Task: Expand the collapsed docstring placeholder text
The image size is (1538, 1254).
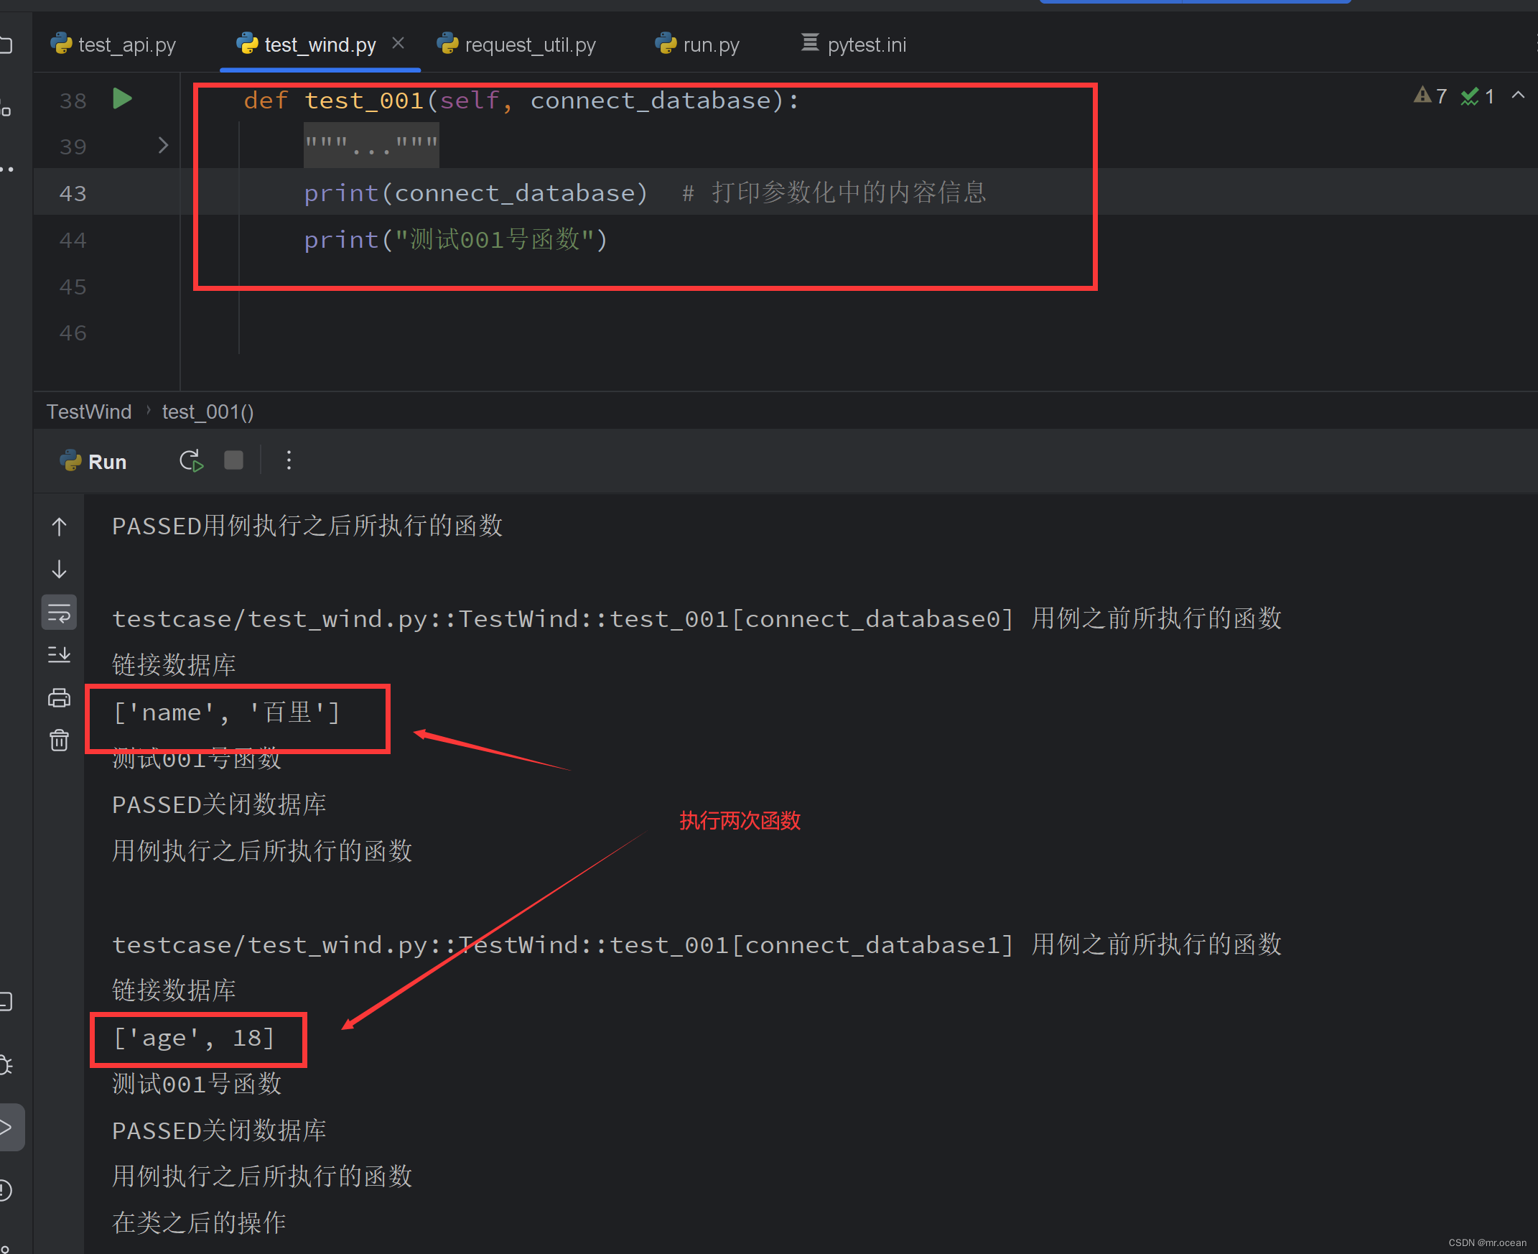Action: [371, 145]
